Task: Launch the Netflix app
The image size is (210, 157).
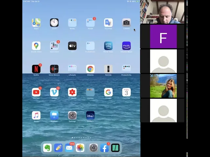Action: [36, 69]
